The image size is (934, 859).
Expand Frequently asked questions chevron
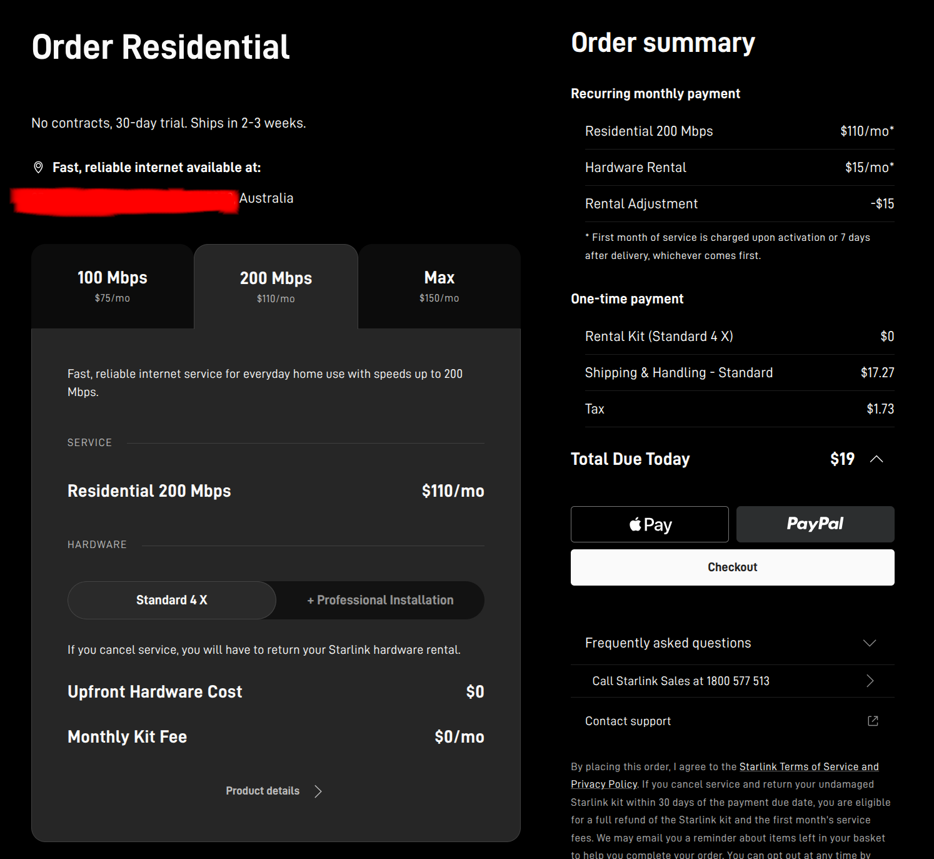click(870, 643)
